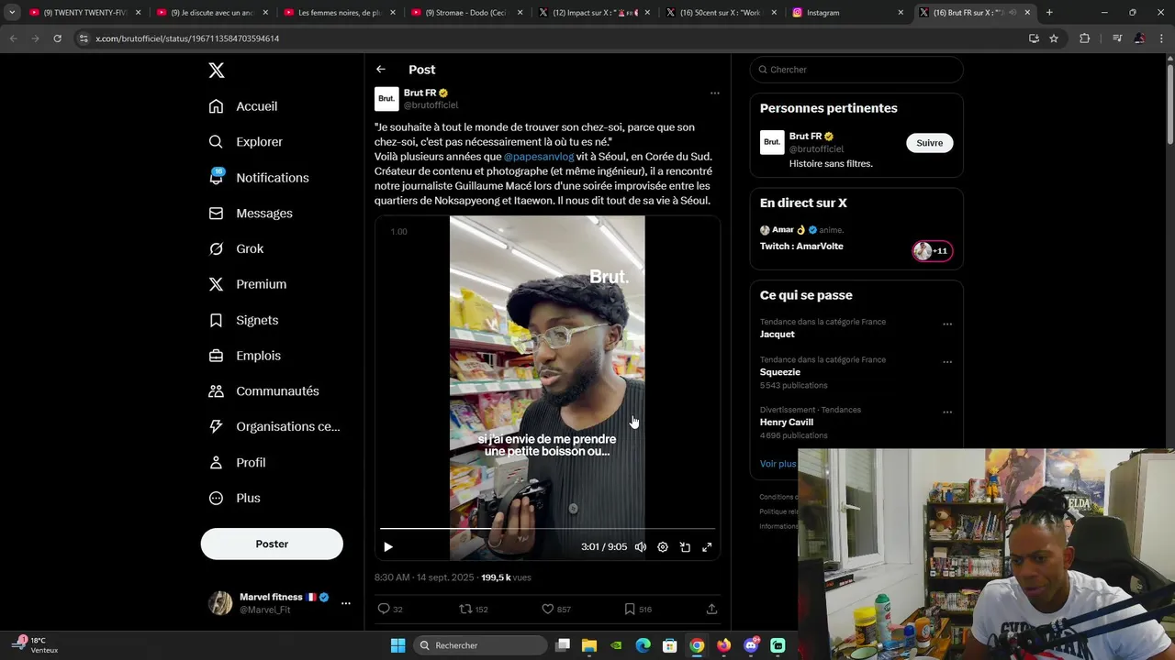Image resolution: width=1175 pixels, height=660 pixels.
Task: Bookmark the post with 516 saves
Action: [x=630, y=609]
